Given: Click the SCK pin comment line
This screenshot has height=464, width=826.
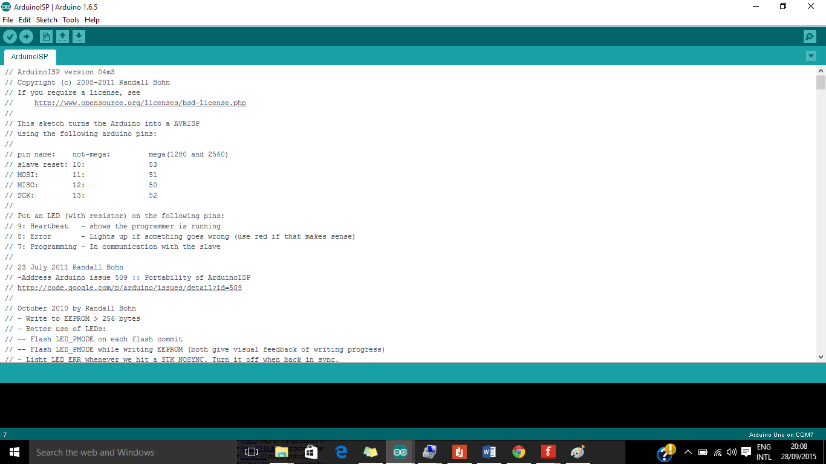Looking at the screenshot, I should [x=81, y=195].
